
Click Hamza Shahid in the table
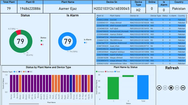tap(116, 34)
